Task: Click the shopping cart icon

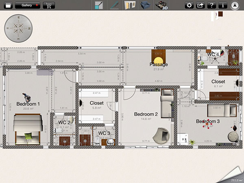Action: pyautogui.click(x=48, y=5)
